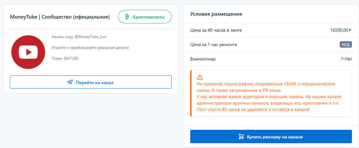Click the Bitcoin icon in Криптовалюты badge
The height and width of the screenshot is (148, 359).
click(x=127, y=17)
